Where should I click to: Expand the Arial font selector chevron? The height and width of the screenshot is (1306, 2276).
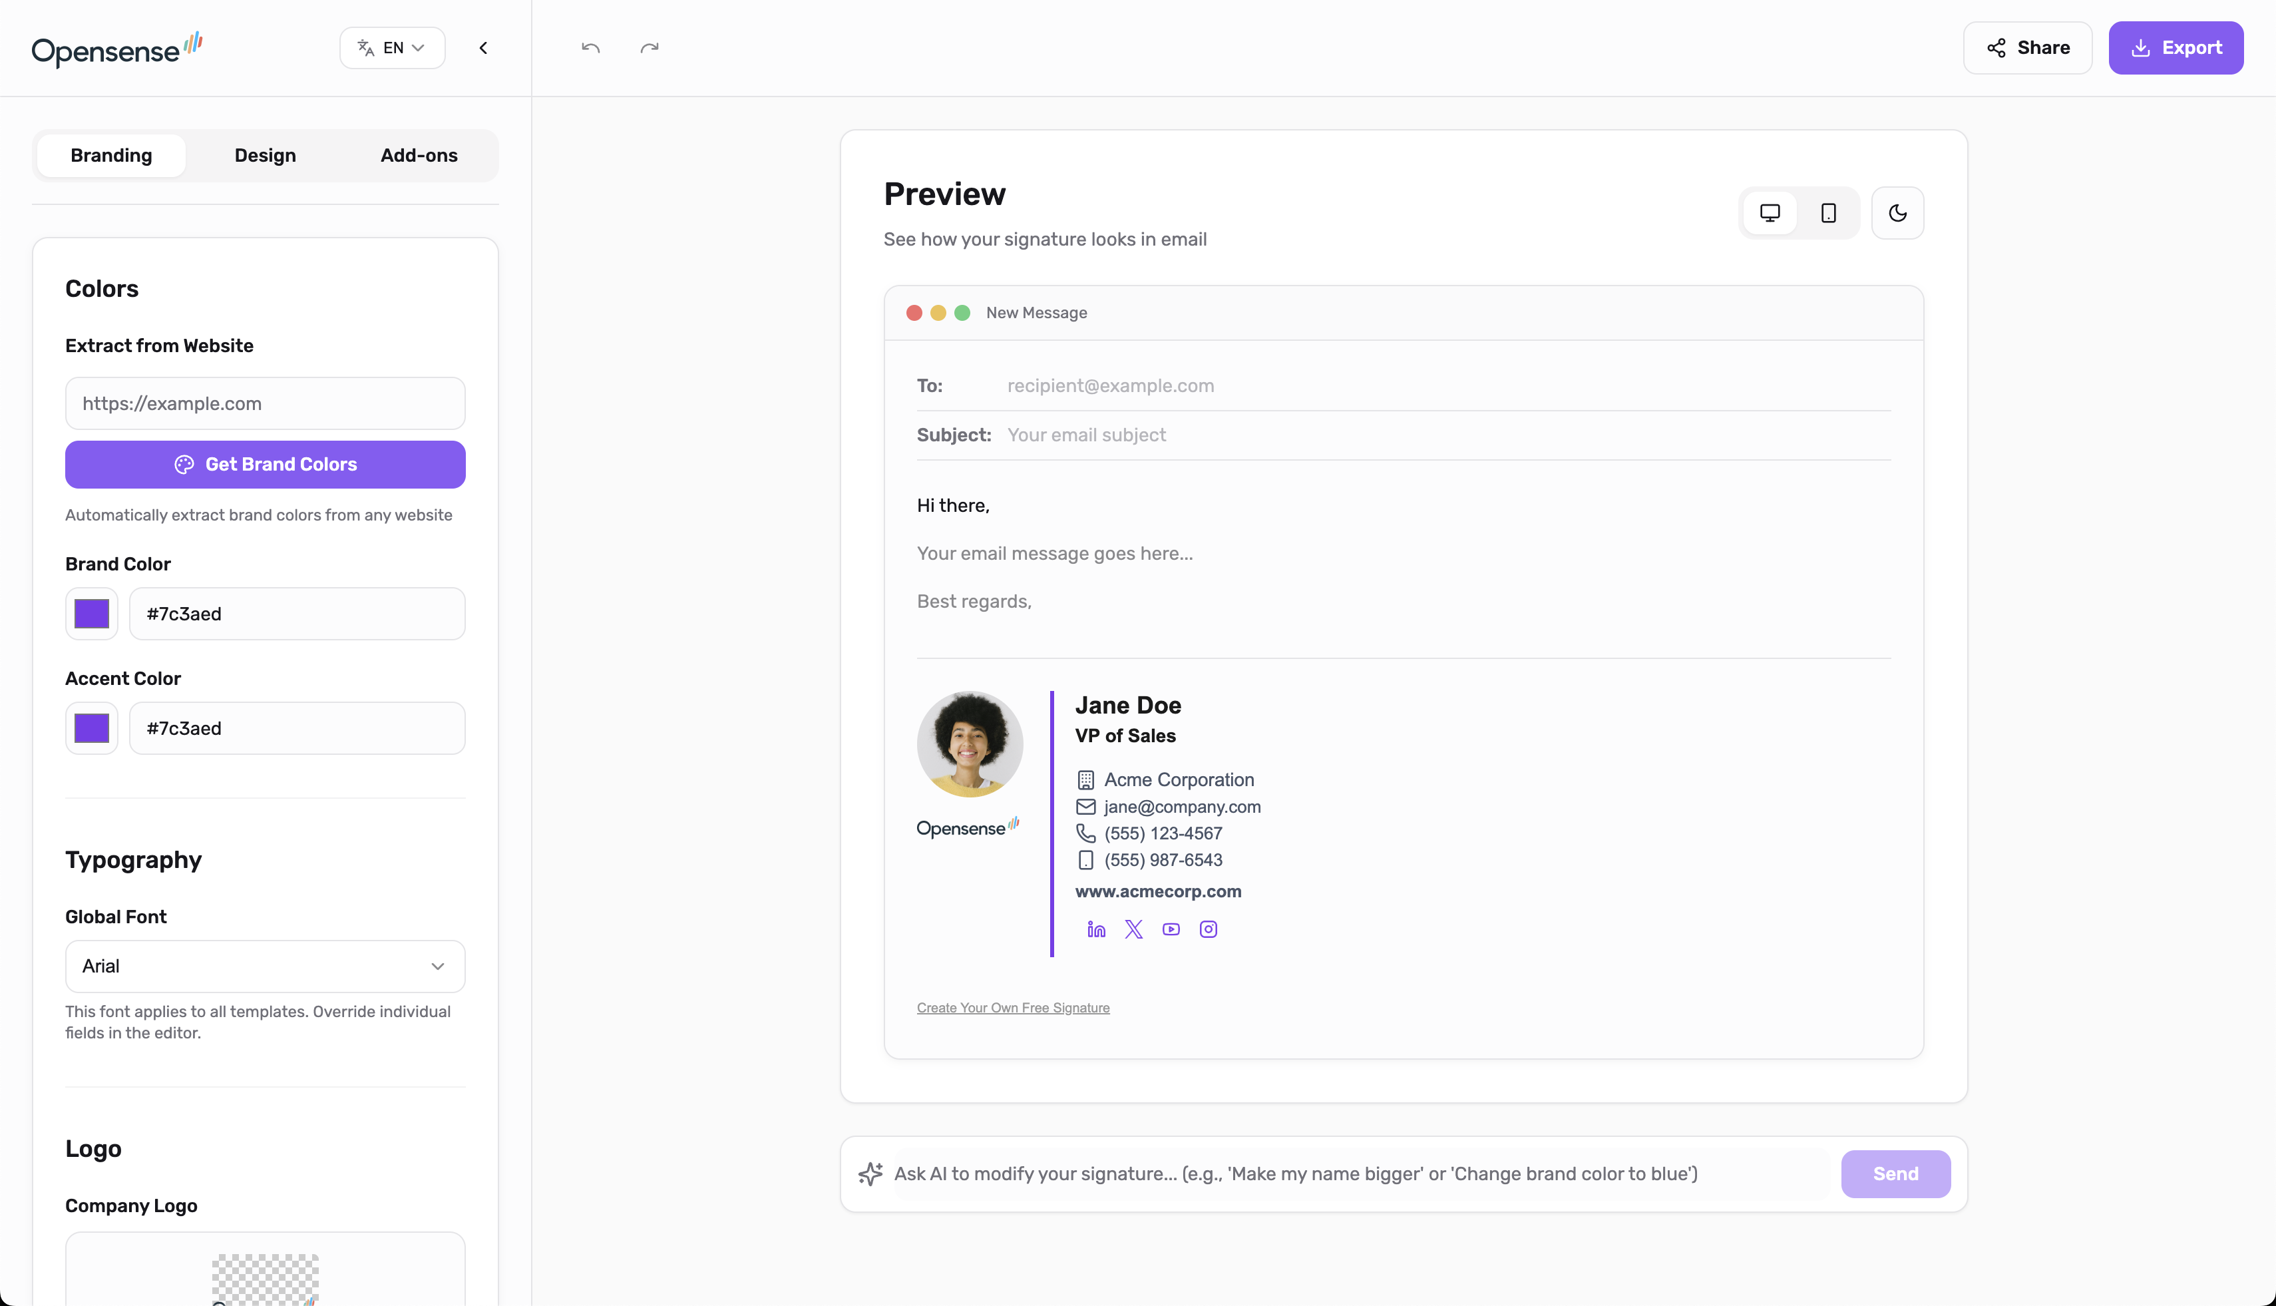438,966
